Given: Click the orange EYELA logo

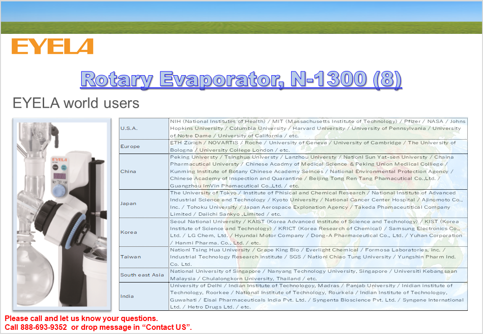Looking at the screenshot, I should coord(52,46).
